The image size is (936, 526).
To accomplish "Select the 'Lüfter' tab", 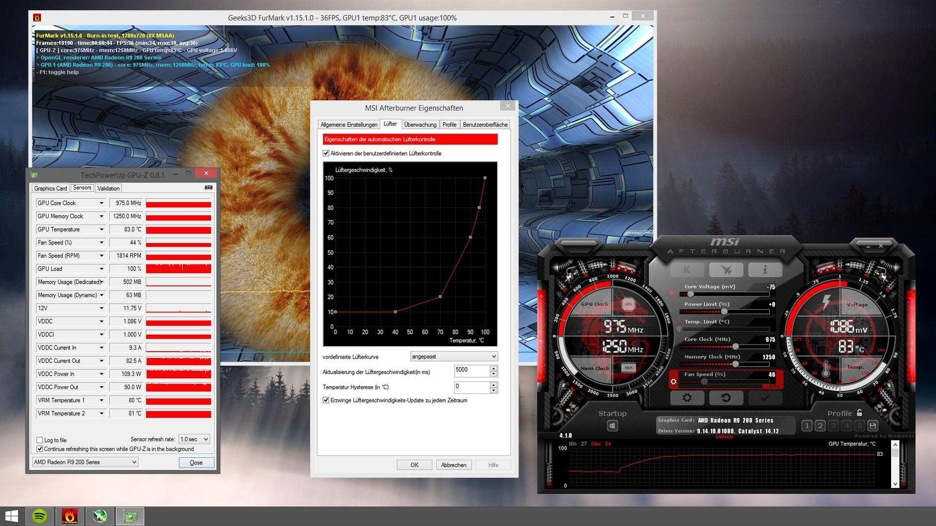I will [x=390, y=124].
